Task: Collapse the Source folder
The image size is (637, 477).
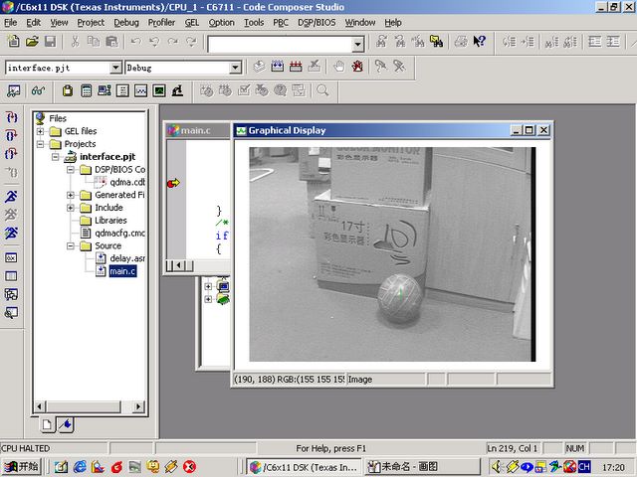Action: click(71, 245)
